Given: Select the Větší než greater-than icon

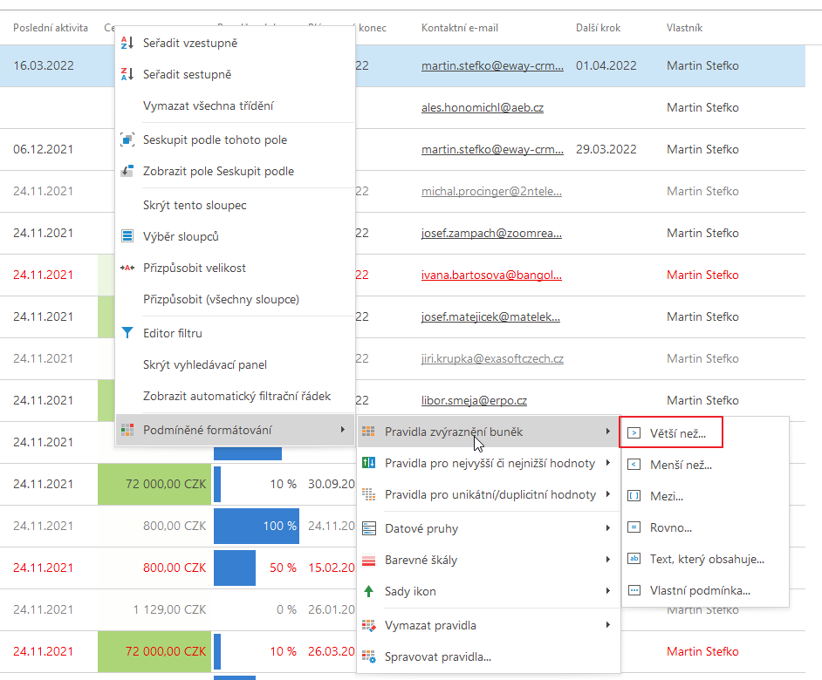Looking at the screenshot, I should coord(634,433).
